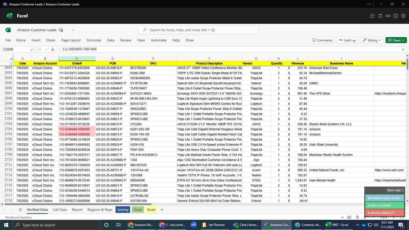Switch to the blue Jeremy sheet tab
This screenshot has width=409, height=230.
click(123, 210)
